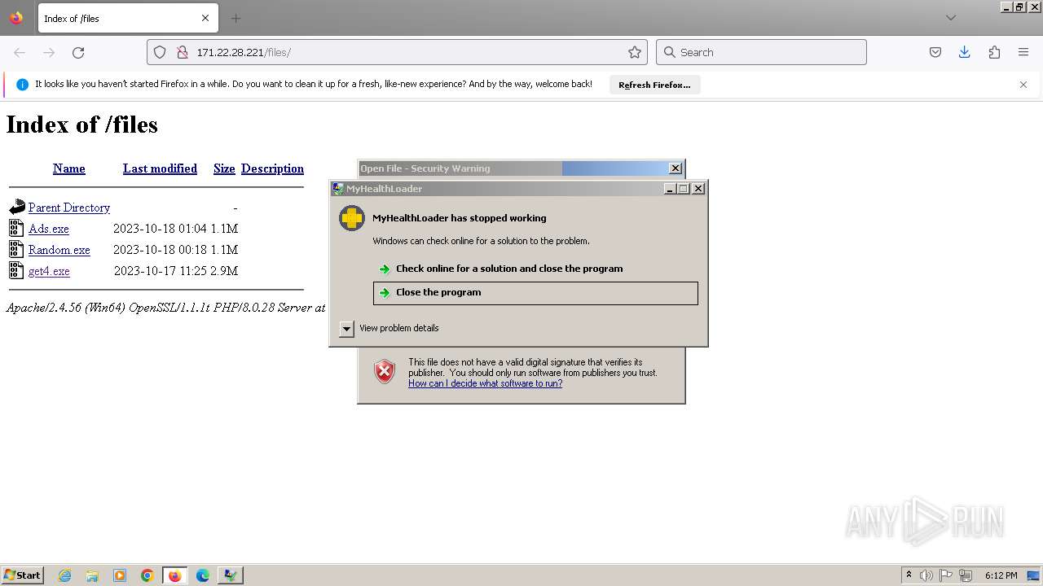Download the Ads.exe file
Viewport: 1043px width, 586px height.
pyautogui.click(x=49, y=229)
